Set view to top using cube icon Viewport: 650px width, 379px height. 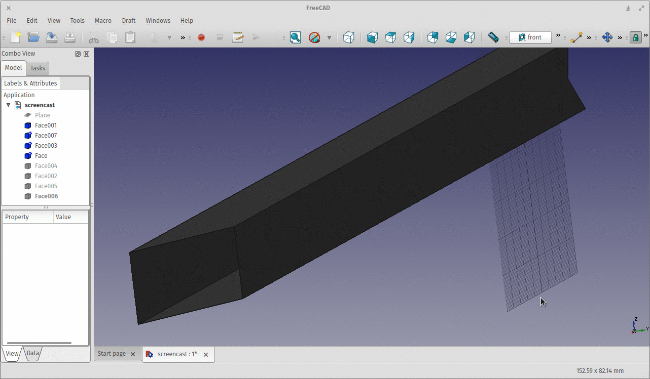(390, 37)
